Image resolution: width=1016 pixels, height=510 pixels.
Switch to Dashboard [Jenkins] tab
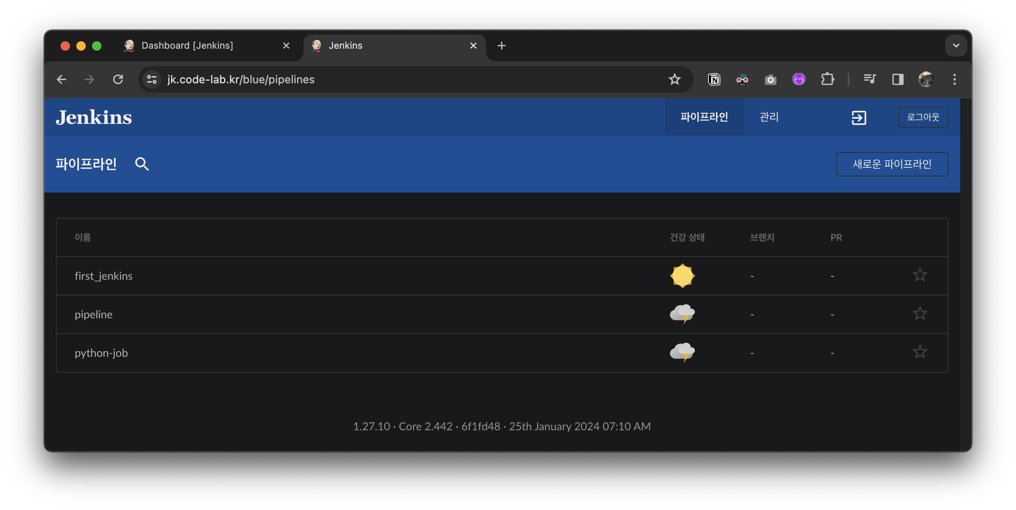(187, 46)
